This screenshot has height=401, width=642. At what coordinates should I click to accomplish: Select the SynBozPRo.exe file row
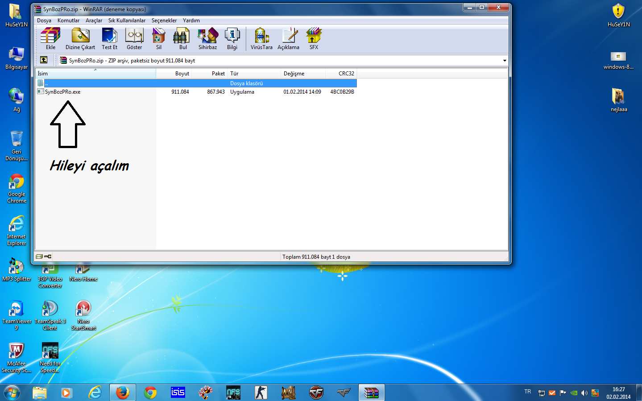(x=196, y=92)
